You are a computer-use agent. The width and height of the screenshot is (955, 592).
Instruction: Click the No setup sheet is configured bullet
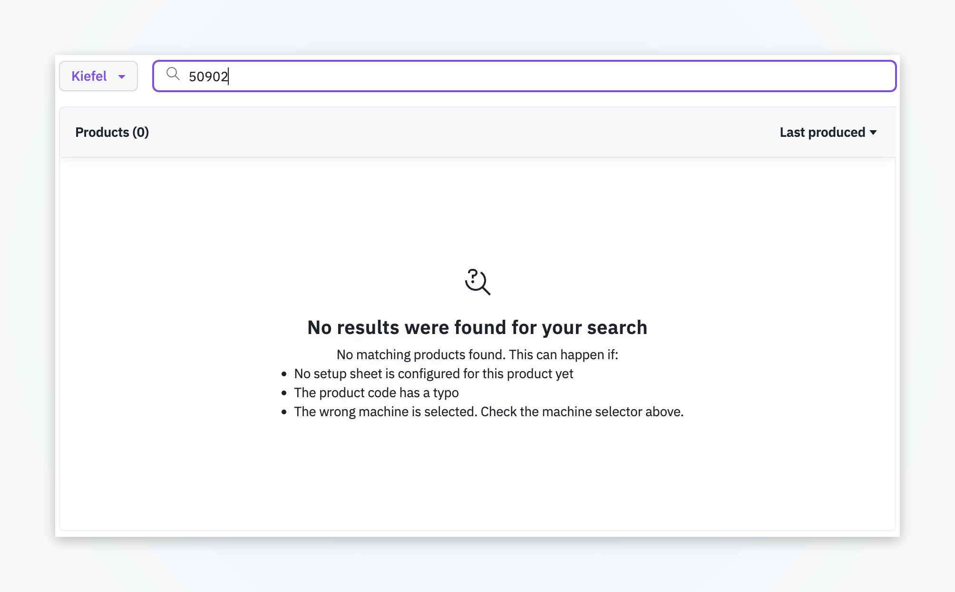click(433, 373)
